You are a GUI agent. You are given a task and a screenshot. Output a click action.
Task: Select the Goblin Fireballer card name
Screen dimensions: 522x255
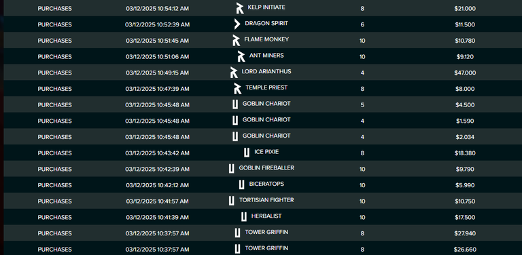pos(266,168)
